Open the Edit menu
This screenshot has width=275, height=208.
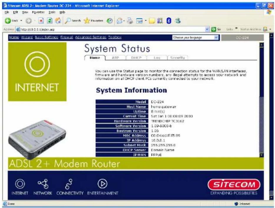[15, 12]
